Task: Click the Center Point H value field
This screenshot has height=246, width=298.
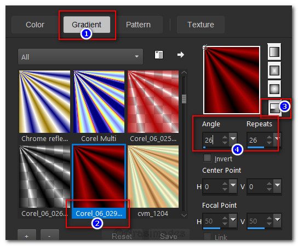Action: pyautogui.click(x=211, y=186)
